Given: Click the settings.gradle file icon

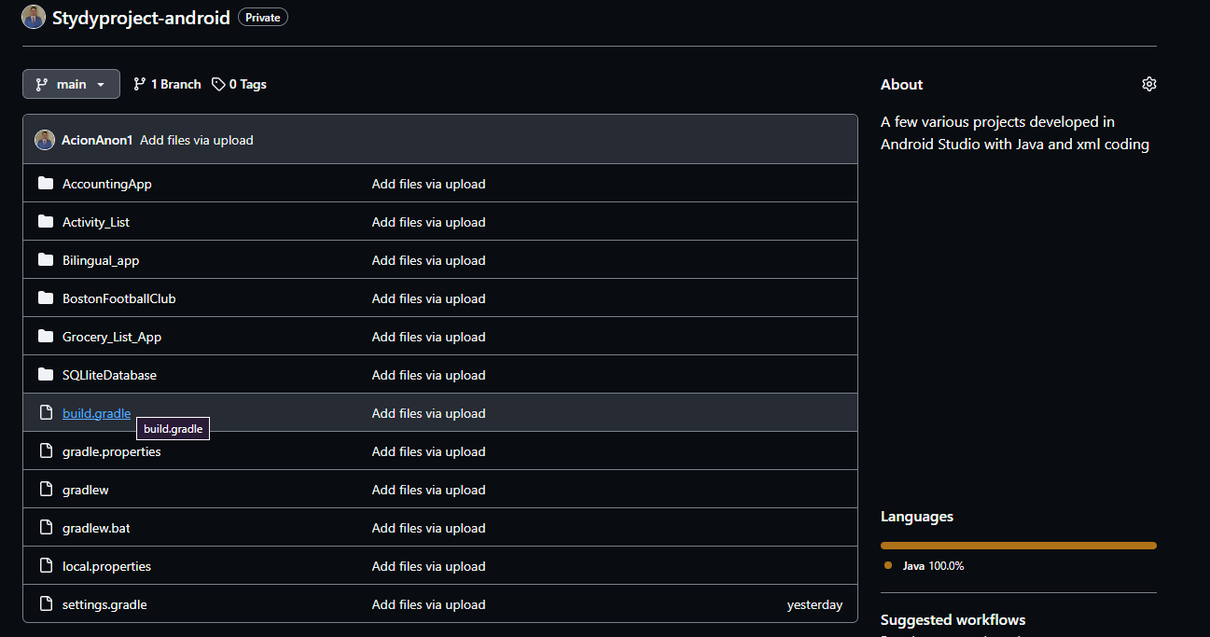Looking at the screenshot, I should tap(46, 604).
